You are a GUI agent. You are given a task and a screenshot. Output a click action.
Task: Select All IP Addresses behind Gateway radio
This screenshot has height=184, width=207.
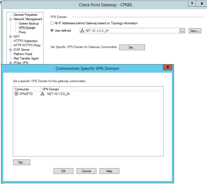[52, 23]
